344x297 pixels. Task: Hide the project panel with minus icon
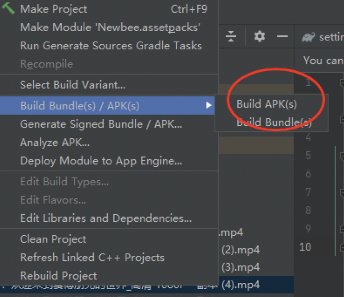pos(283,36)
